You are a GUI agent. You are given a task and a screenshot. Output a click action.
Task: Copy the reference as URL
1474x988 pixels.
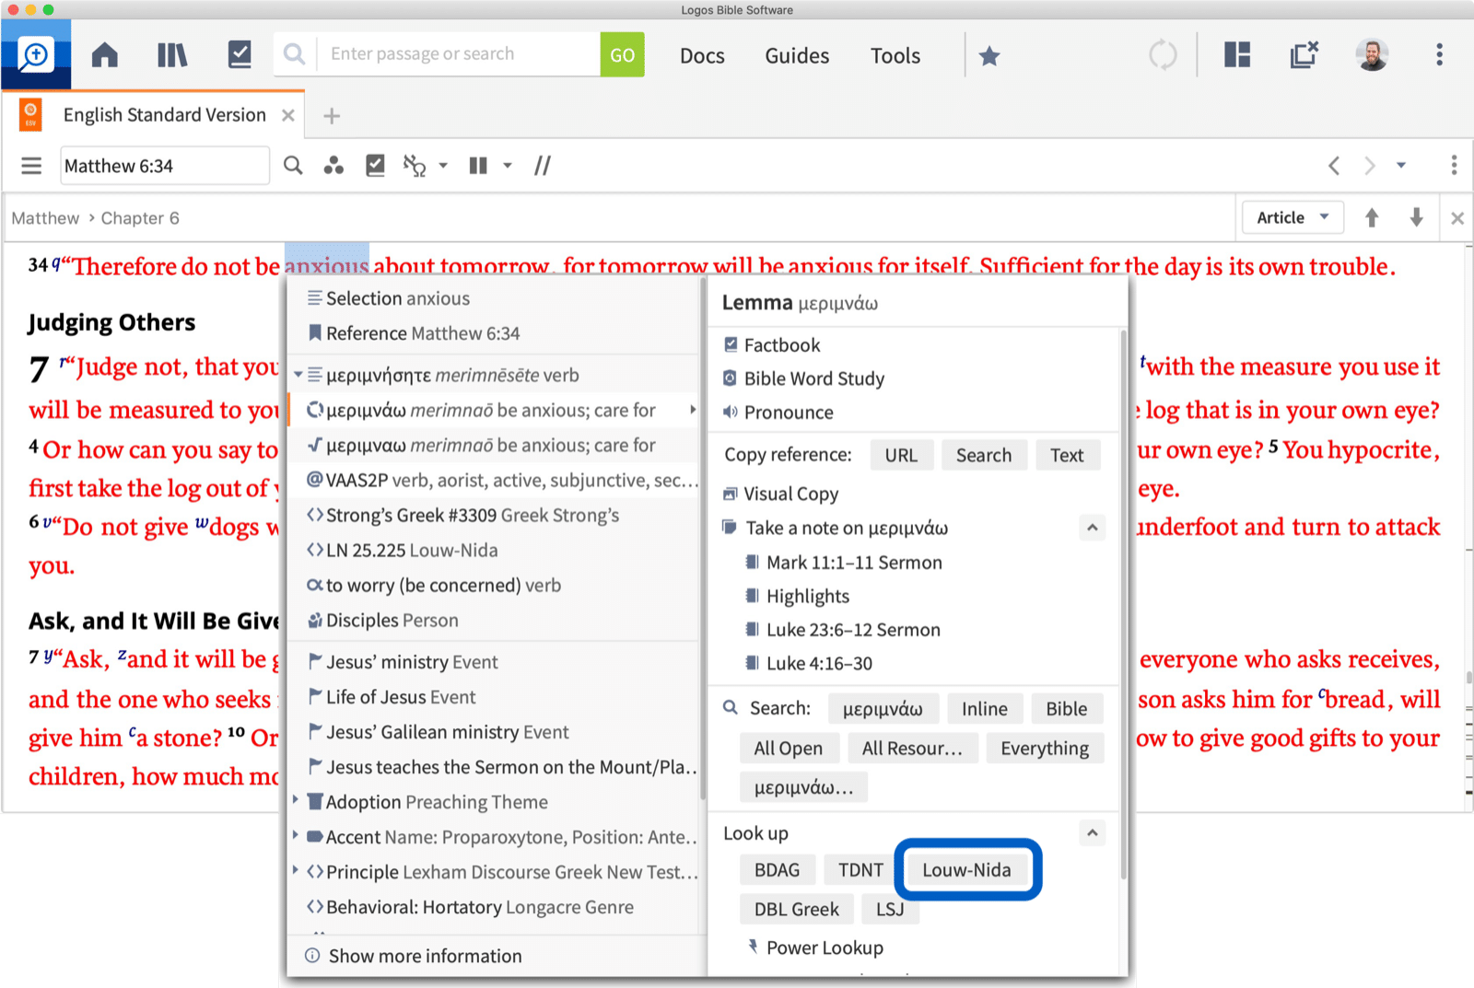click(x=901, y=455)
